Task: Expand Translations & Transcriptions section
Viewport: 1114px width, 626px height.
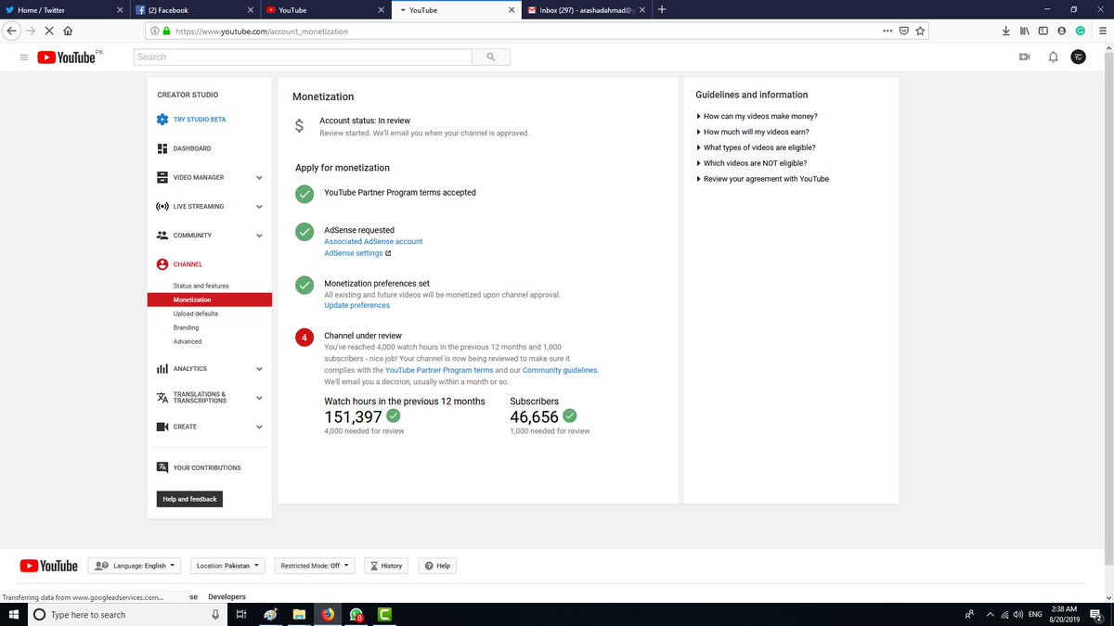Action: (x=259, y=398)
